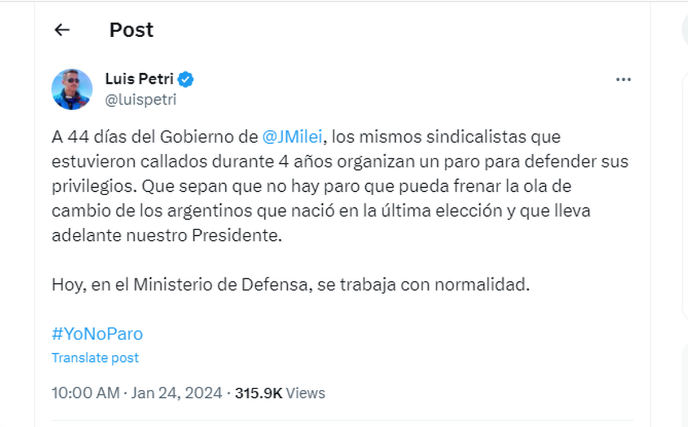Open the #YoNoParo hashtag

pyautogui.click(x=97, y=334)
